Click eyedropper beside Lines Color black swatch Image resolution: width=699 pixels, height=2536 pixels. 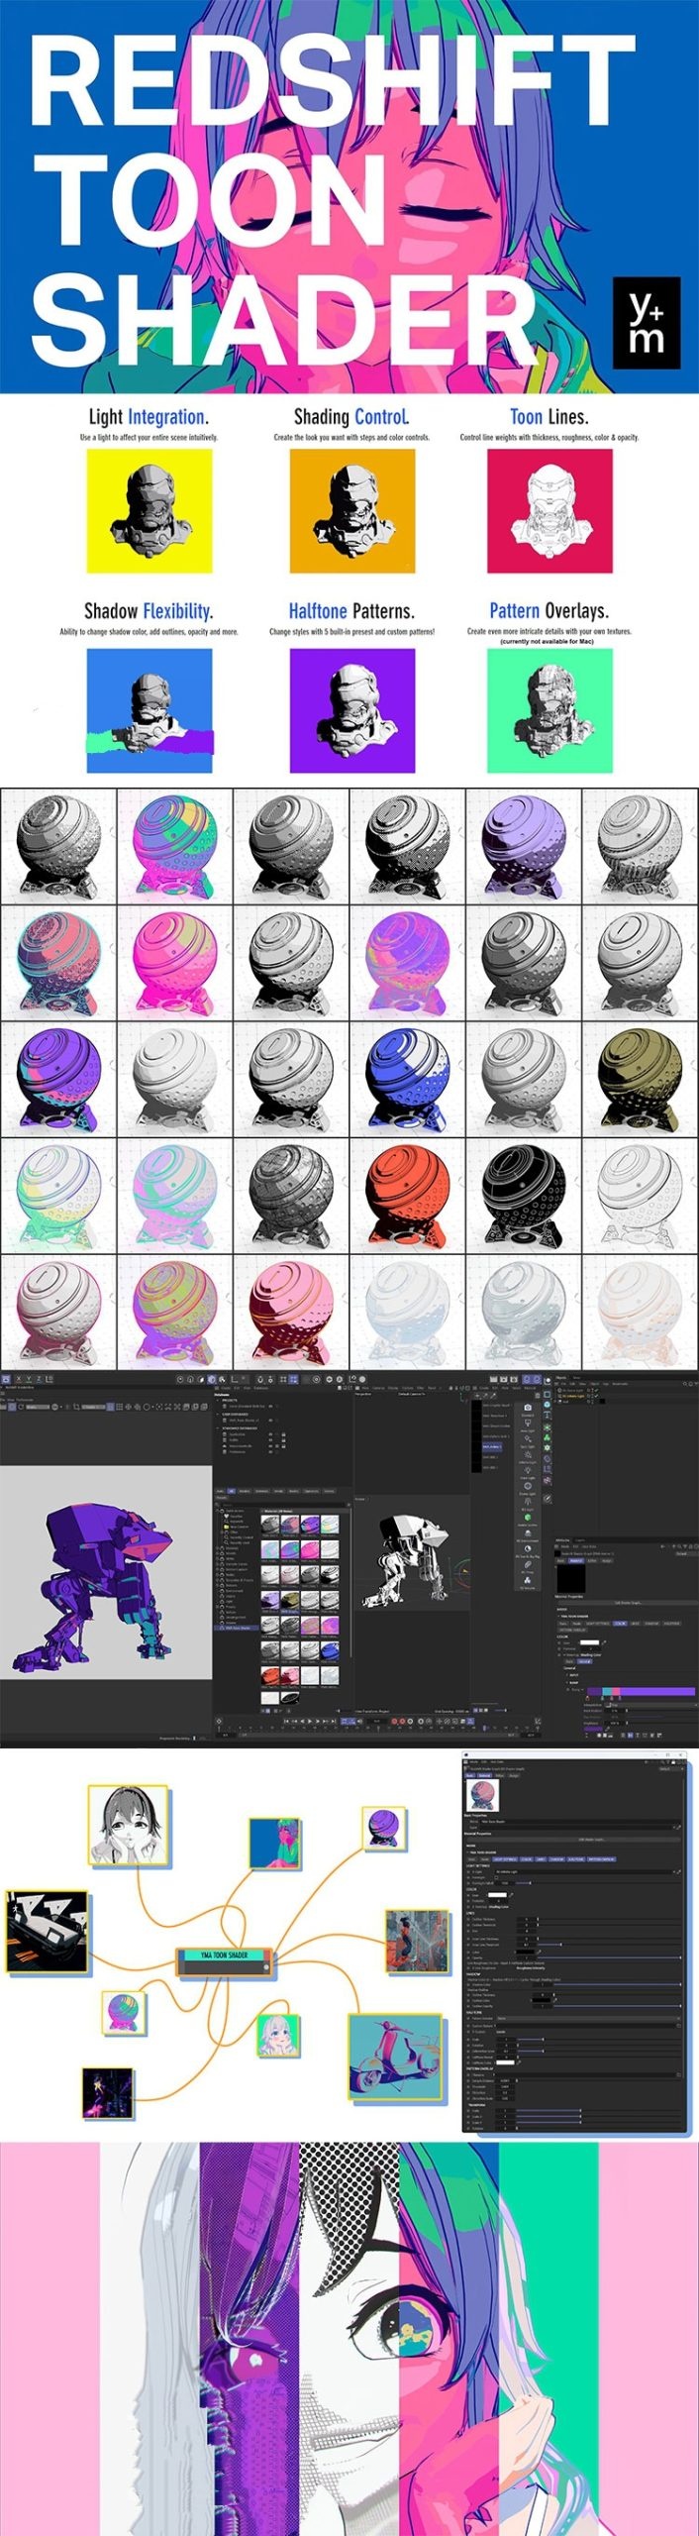point(540,1952)
